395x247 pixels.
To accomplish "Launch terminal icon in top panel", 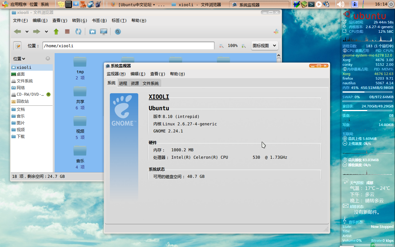I will tap(312, 4).
